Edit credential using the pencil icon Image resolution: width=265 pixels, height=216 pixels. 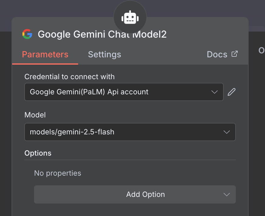232,92
